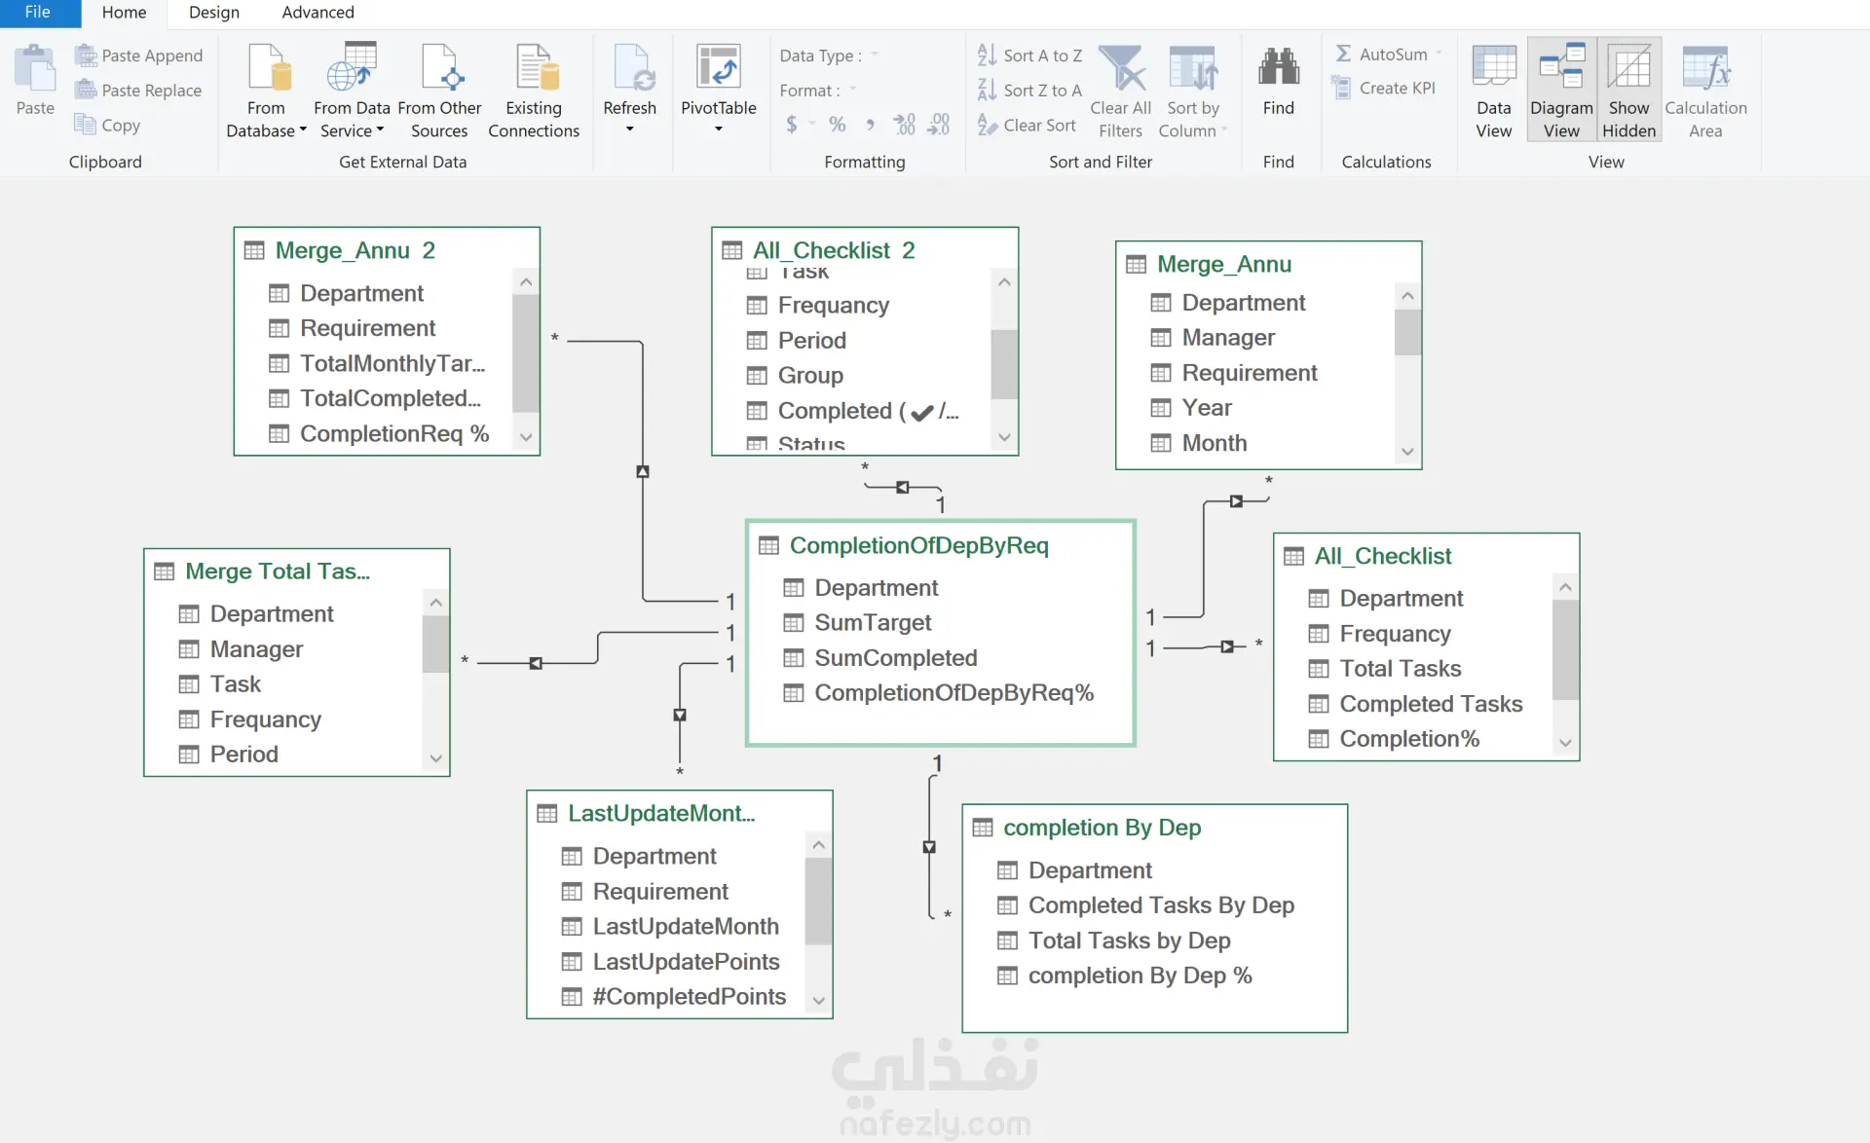The image size is (1870, 1143).
Task: Click Sort A to Z
Action: point(1030,55)
